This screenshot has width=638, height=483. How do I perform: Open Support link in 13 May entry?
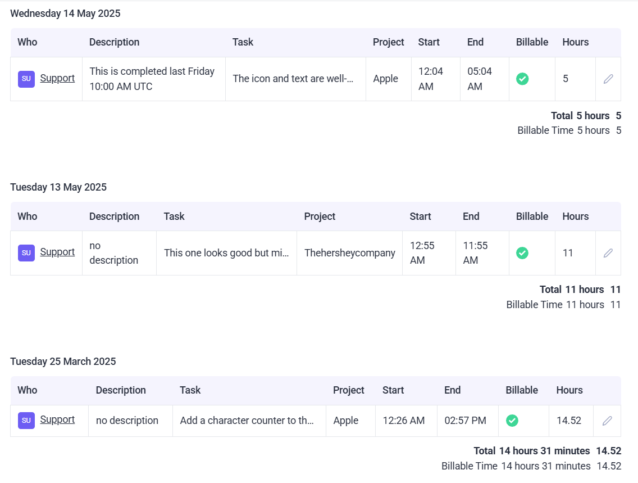tap(57, 252)
